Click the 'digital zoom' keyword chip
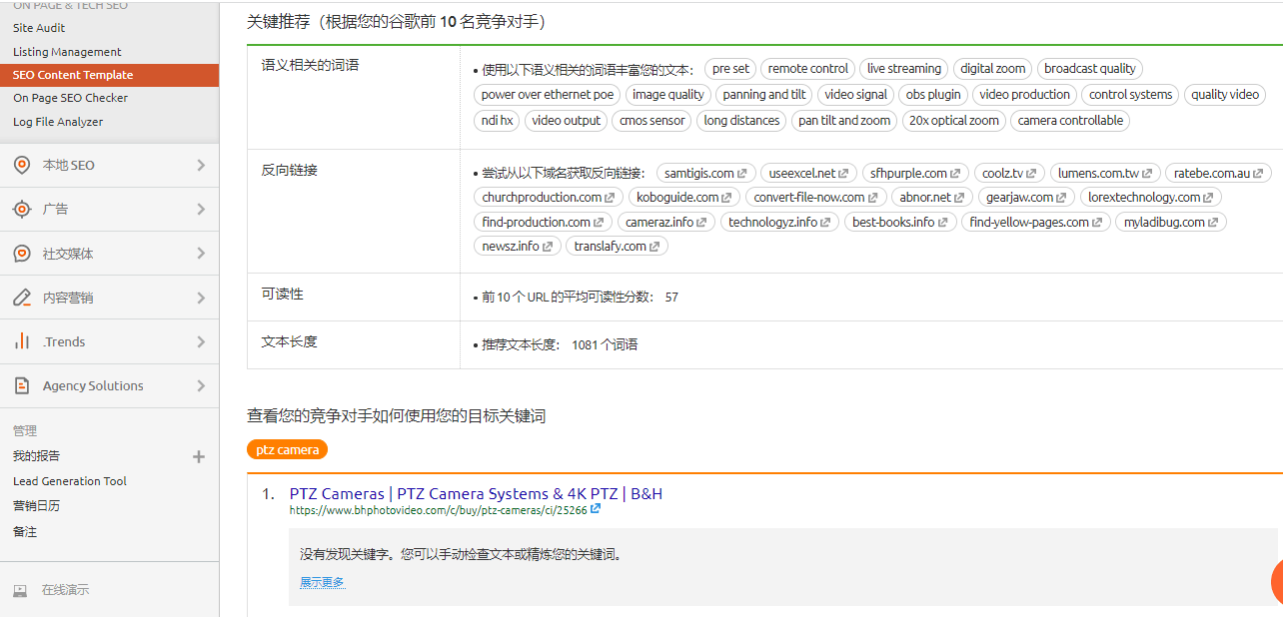 [992, 69]
